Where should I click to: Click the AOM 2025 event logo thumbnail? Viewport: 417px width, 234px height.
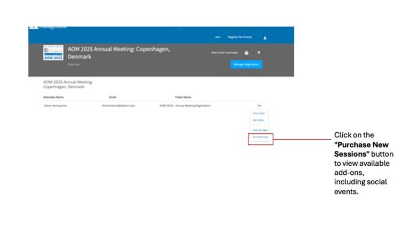[53, 53]
